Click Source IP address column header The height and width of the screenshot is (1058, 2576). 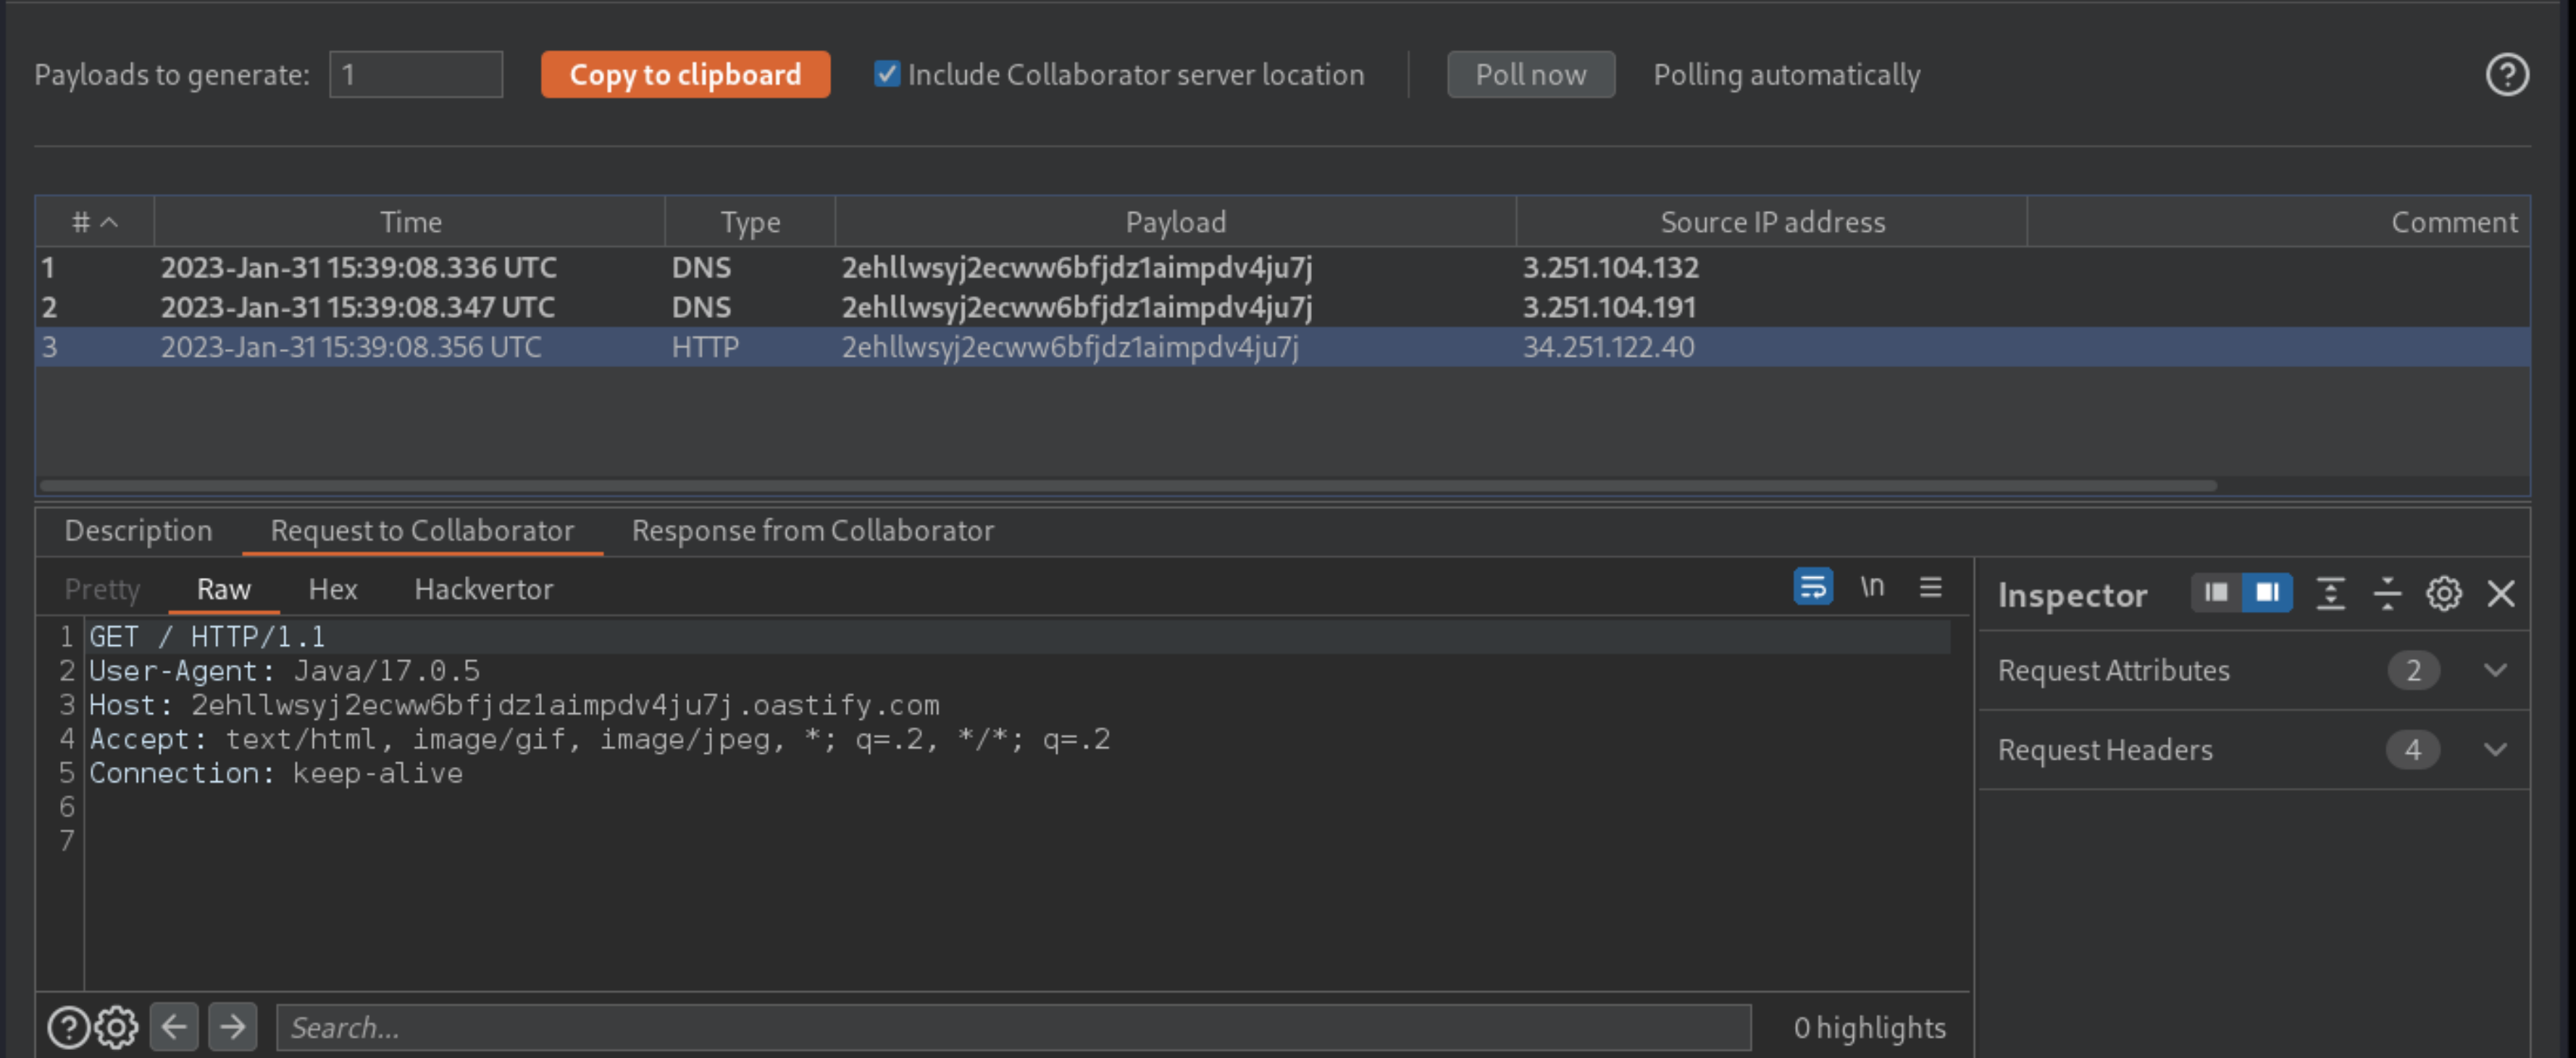pos(1772,222)
